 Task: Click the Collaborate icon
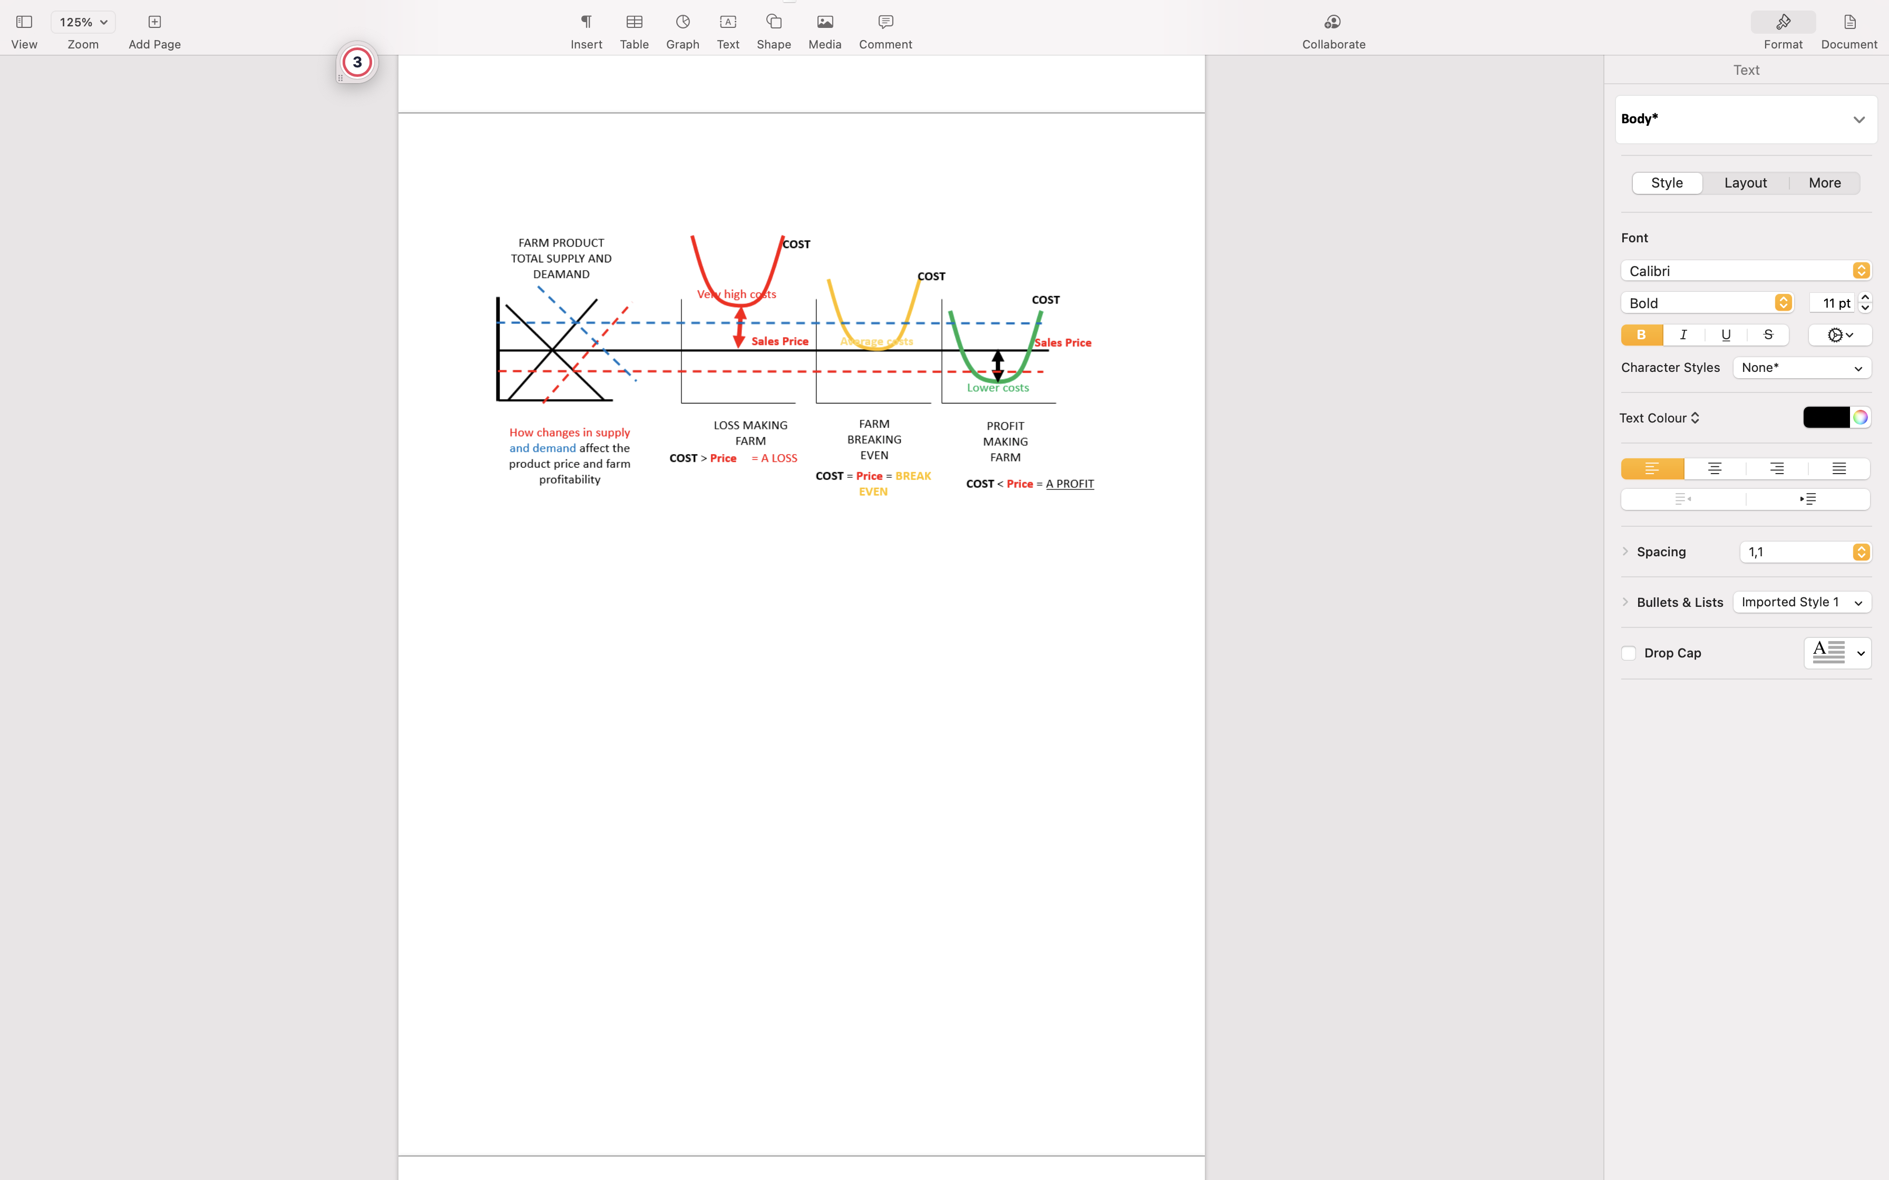pyautogui.click(x=1332, y=22)
